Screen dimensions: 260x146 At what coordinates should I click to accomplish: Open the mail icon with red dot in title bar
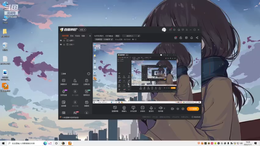coord(170,30)
